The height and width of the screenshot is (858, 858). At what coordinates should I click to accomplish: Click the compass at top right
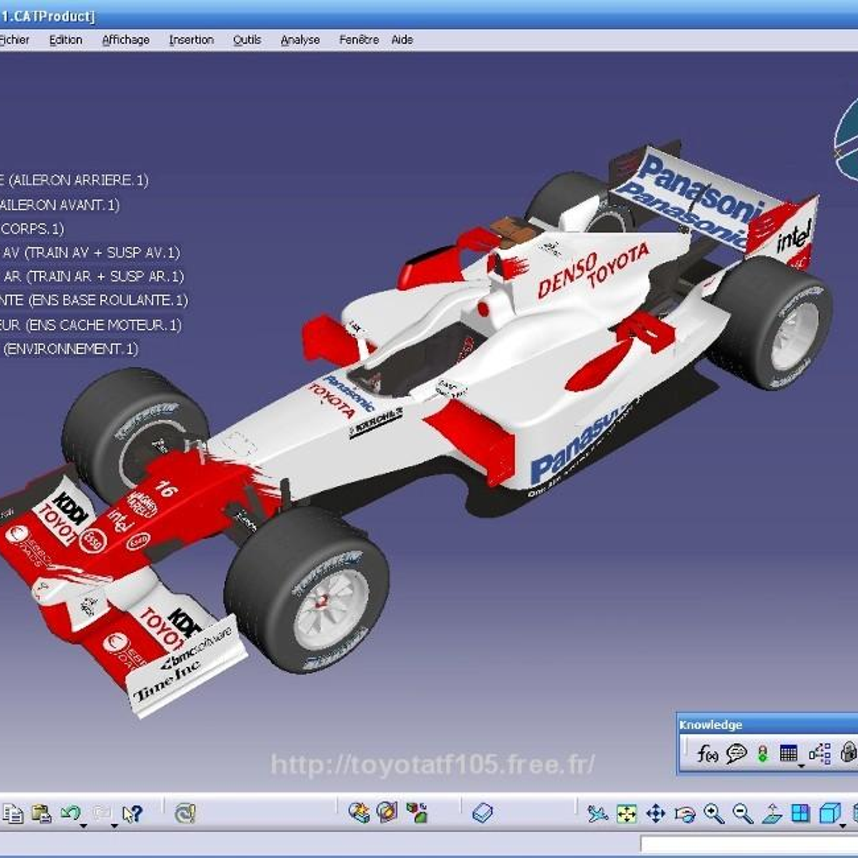(847, 140)
